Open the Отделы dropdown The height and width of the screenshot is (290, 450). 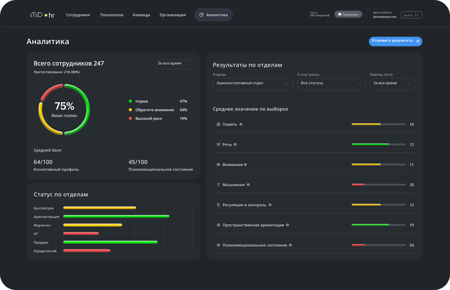pos(253,84)
